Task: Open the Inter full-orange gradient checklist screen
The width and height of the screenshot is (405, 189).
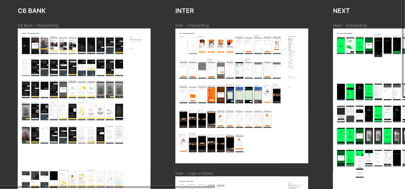Action: pos(211,95)
